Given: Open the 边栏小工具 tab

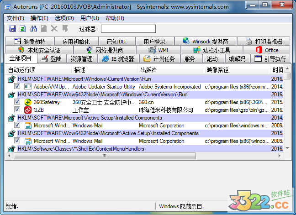Looking at the screenshot, I should tap(212, 50).
